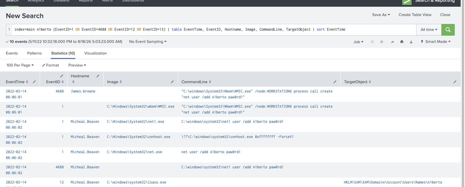Click into the search query input field
The height and width of the screenshot is (187, 465).
click(x=214, y=30)
